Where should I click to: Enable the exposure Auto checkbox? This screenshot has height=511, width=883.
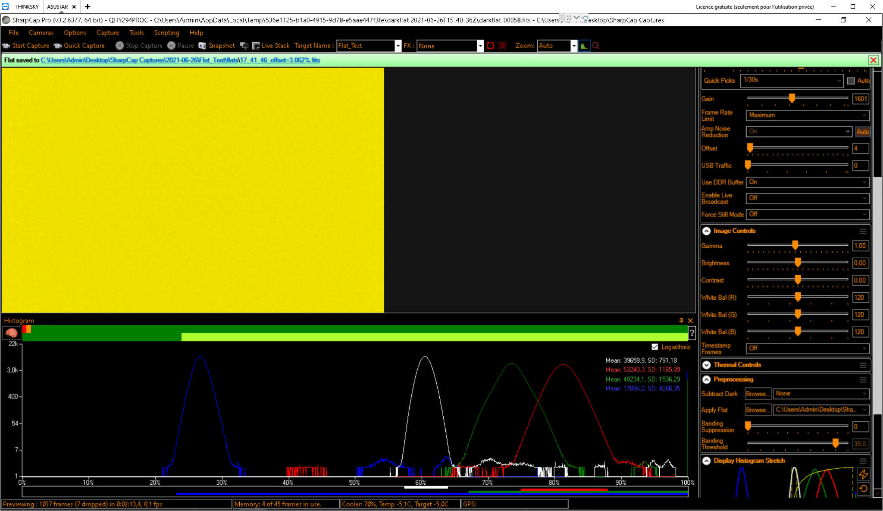(x=851, y=81)
